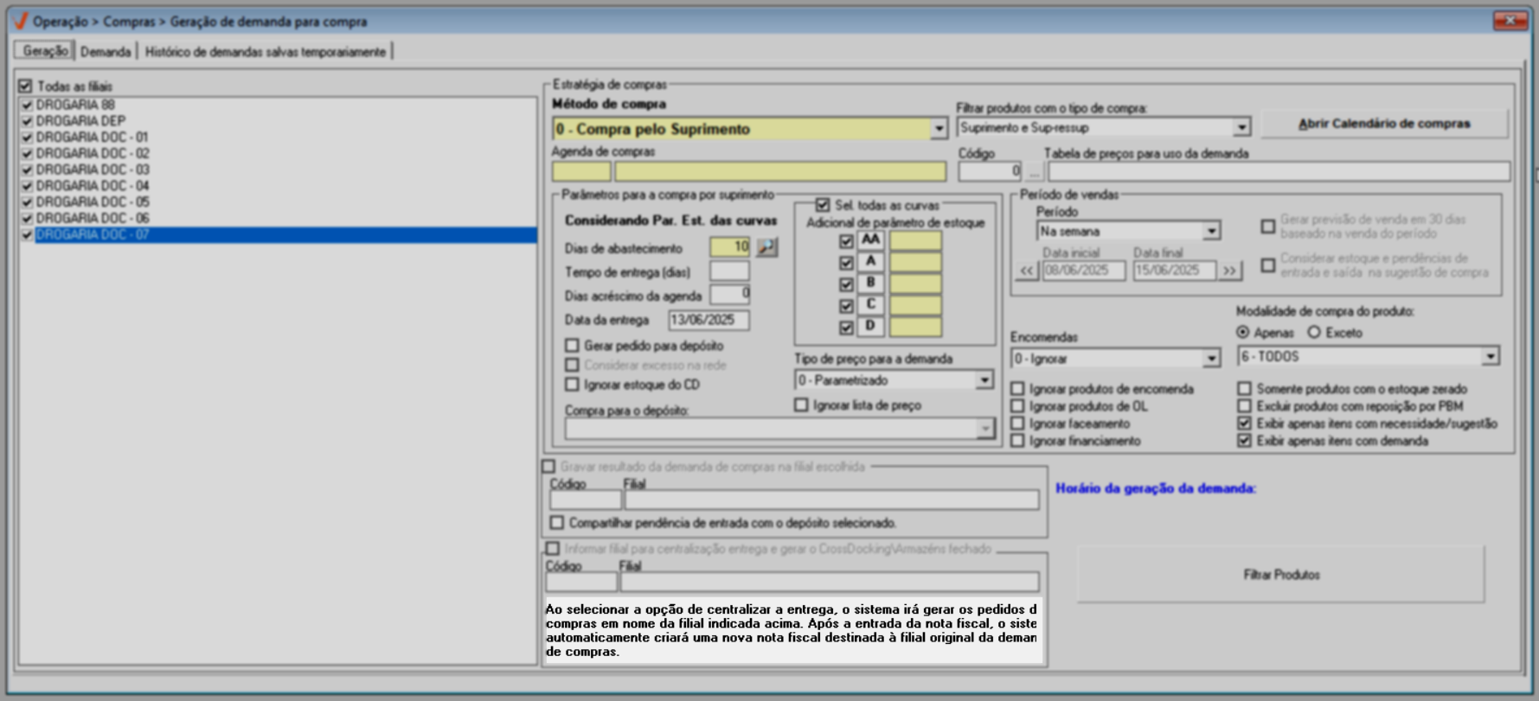Click the Data da entrega field
The width and height of the screenshot is (1539, 701).
coord(709,320)
